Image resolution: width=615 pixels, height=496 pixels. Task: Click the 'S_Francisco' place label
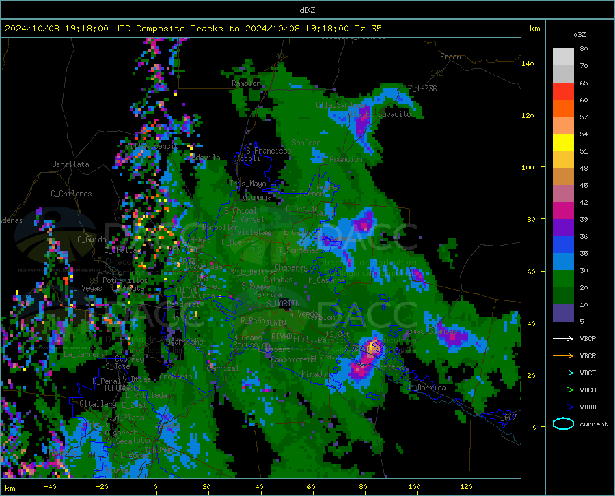click(269, 151)
